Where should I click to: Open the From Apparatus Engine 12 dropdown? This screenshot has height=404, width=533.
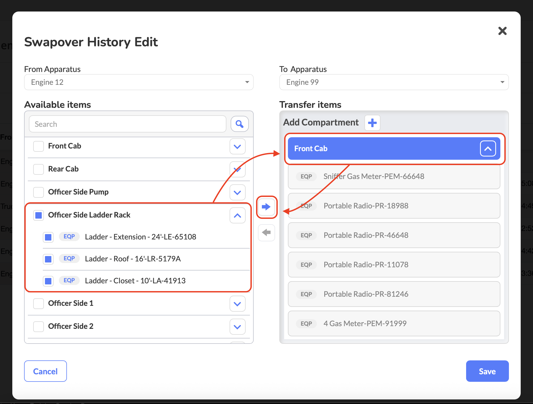[139, 82]
